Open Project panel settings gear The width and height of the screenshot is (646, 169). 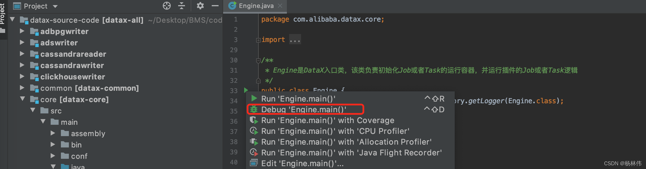(x=200, y=6)
